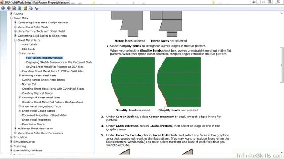The width and height of the screenshot is (284, 159).
Task: Click 'Simplify bends not selected' caption
Action: coord(178,110)
